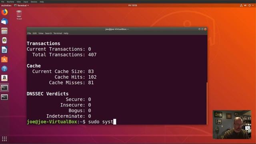This screenshot has width=256, height=144.
Task: Launch Thunderbird mail from the dock
Action: click(x=4, y=22)
